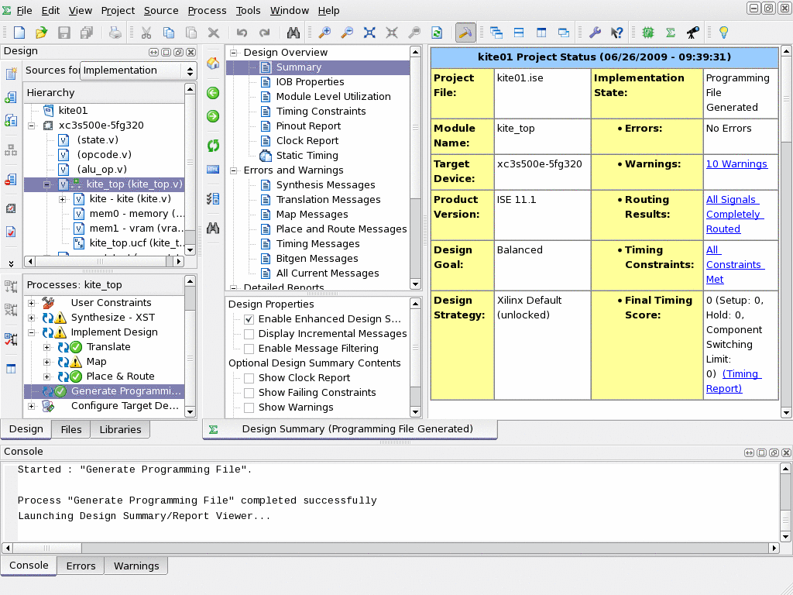Click the Open folder toolbar icon

click(x=42, y=33)
